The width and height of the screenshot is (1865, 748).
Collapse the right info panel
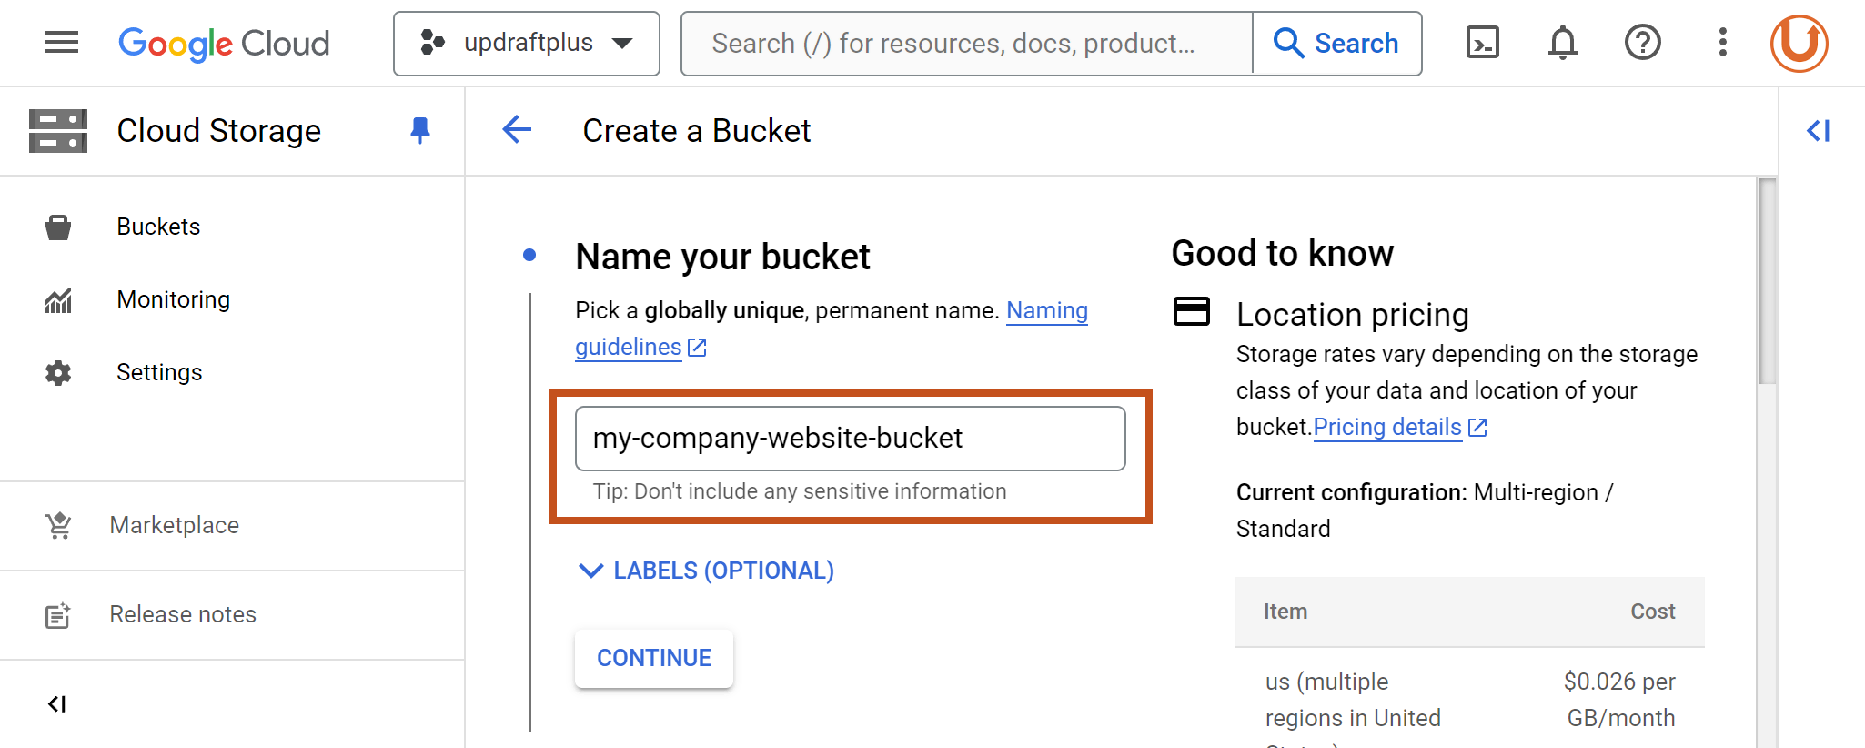pos(1818,131)
